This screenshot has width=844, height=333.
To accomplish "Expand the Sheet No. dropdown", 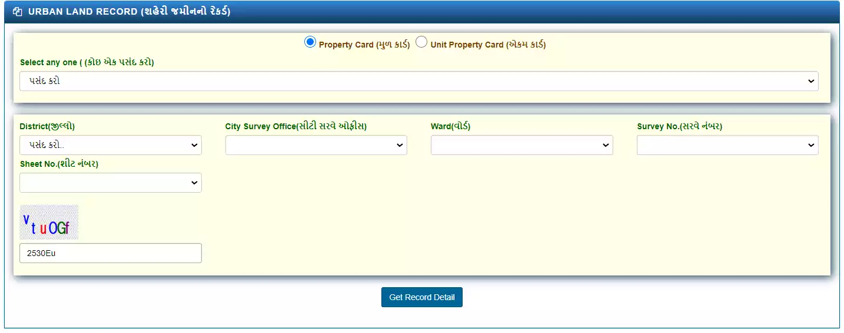I will (111, 183).
